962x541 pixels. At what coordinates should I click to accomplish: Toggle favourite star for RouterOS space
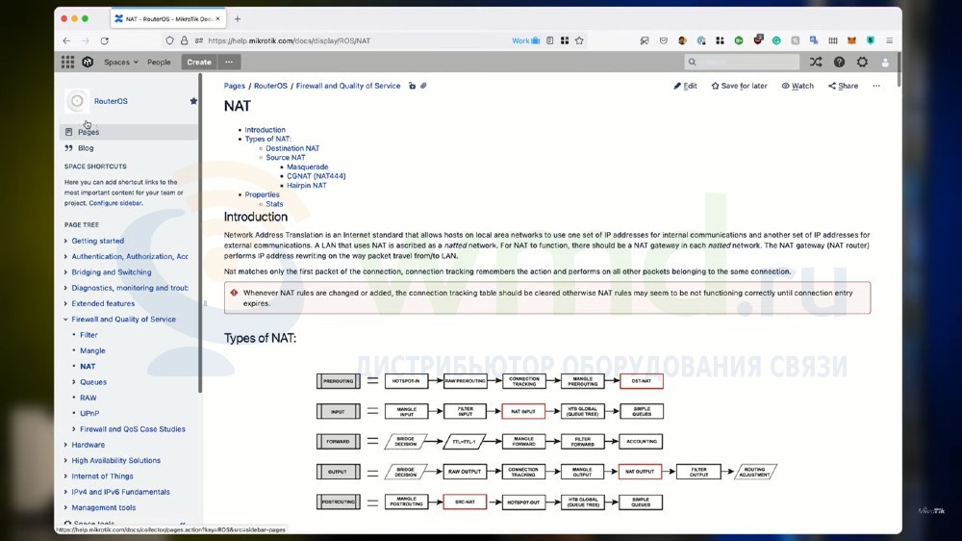[193, 101]
